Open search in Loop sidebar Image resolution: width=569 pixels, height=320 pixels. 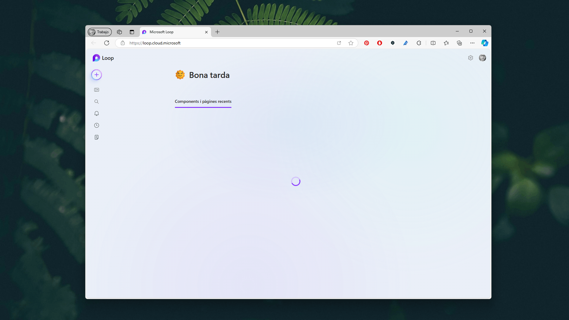coord(97,102)
